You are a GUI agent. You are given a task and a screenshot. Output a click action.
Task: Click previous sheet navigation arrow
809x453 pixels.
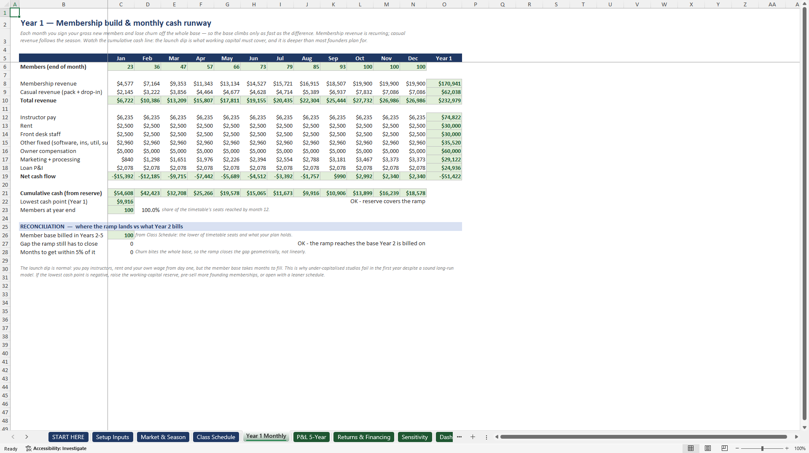tap(13, 437)
